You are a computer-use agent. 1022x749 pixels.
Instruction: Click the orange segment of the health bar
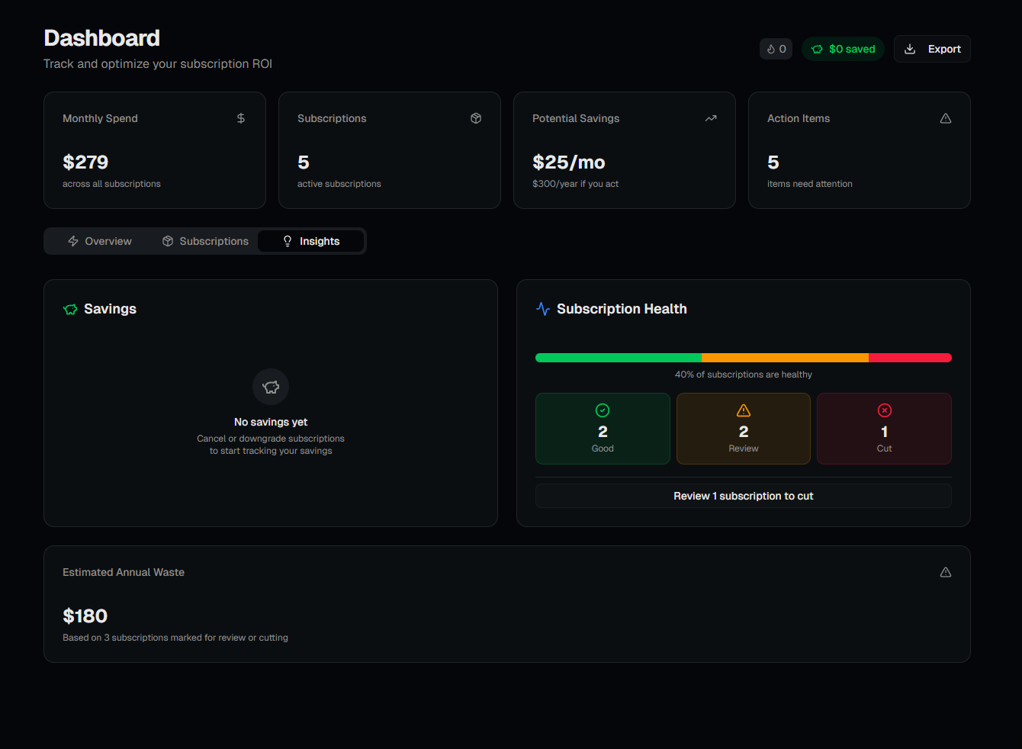point(785,358)
